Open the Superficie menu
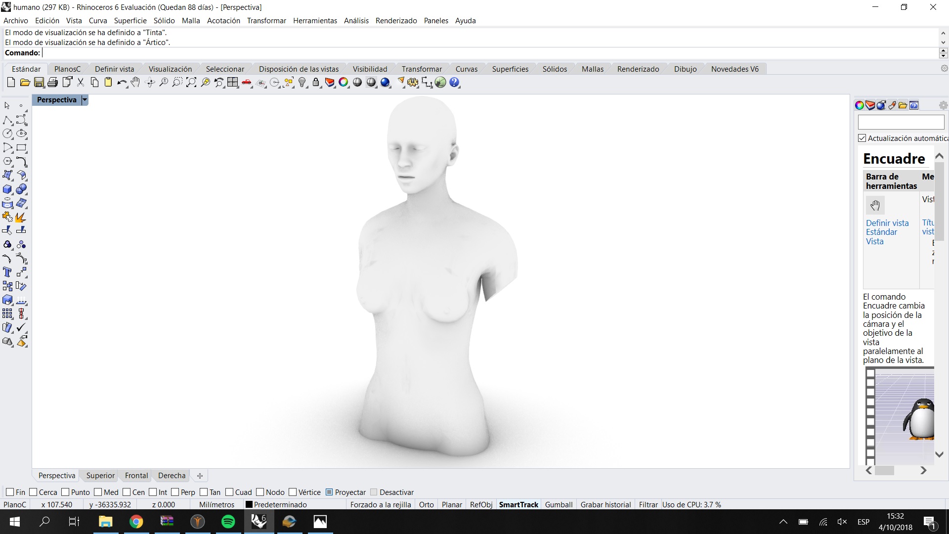 130,21
